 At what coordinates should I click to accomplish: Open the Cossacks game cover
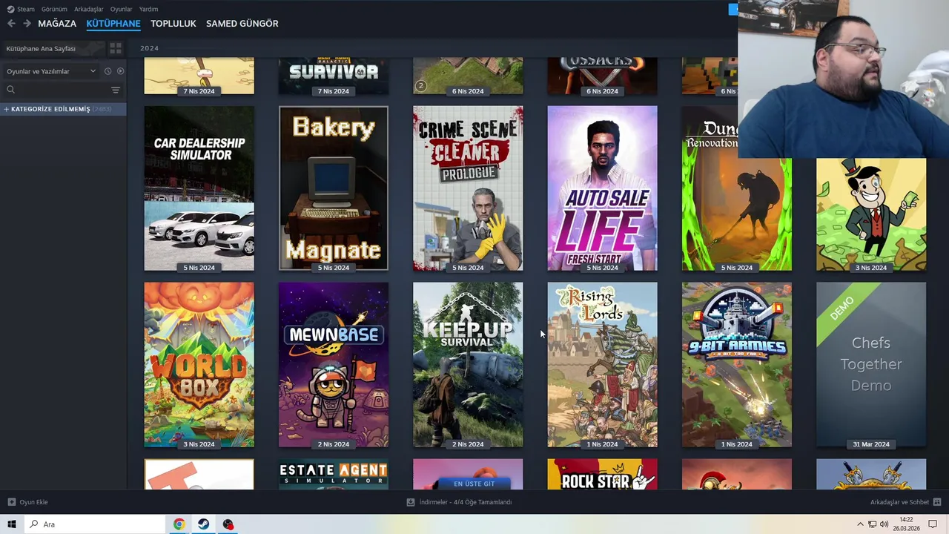pyautogui.click(x=602, y=76)
